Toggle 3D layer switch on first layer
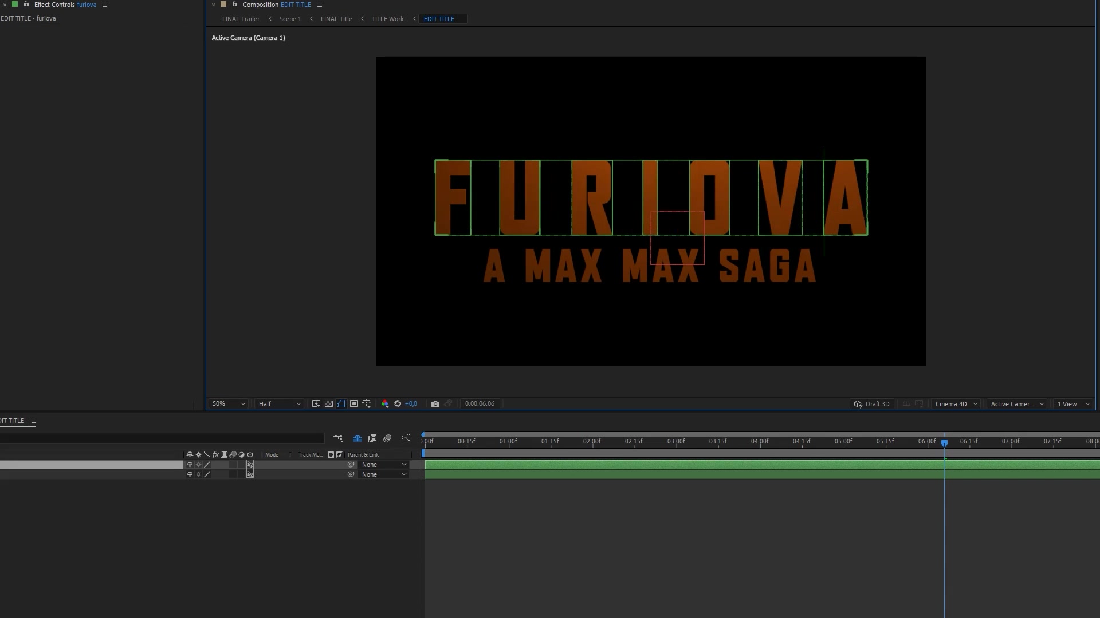1100x618 pixels. pos(250,465)
